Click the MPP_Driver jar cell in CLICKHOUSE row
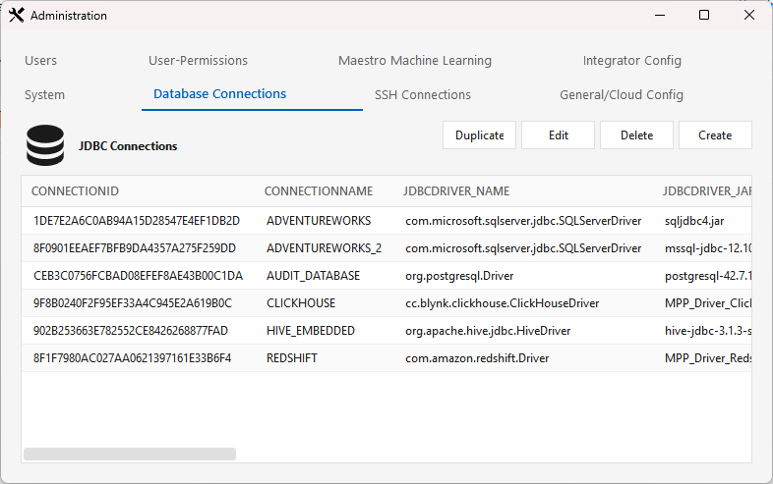The image size is (773, 484). pos(708,303)
